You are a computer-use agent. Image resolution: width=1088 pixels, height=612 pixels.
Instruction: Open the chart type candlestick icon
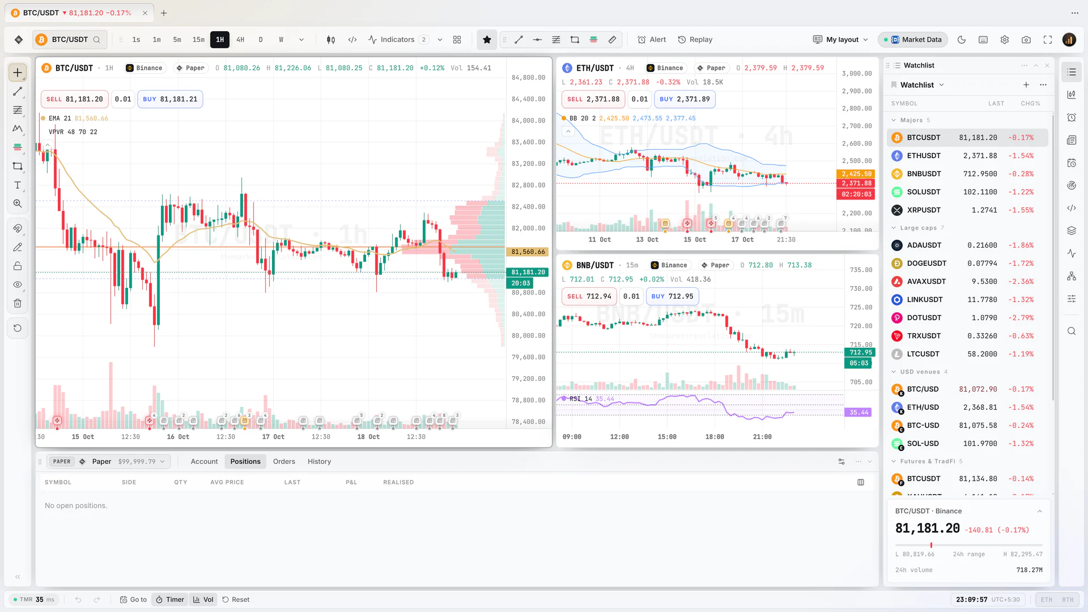click(x=331, y=40)
